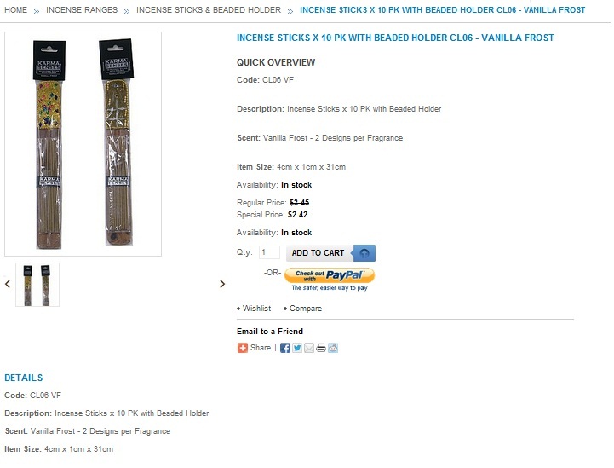This screenshot has width=614, height=468.
Task: Add the incense sticks to the cart
Action: coord(331,253)
